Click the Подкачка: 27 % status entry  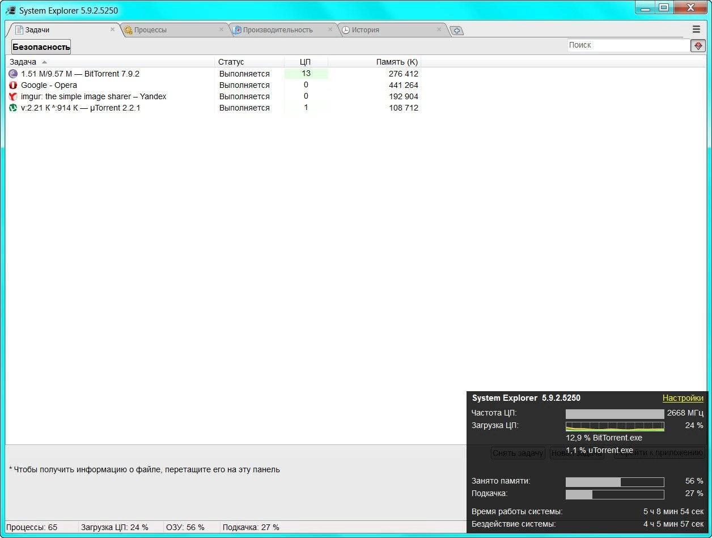point(251,527)
